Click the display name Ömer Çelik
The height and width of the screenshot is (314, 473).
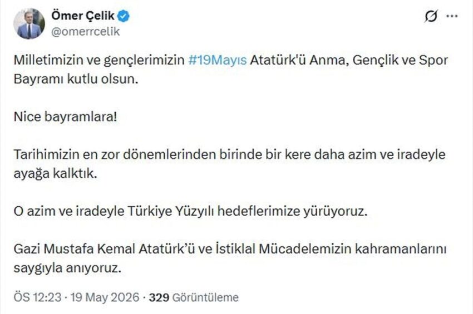pos(83,16)
